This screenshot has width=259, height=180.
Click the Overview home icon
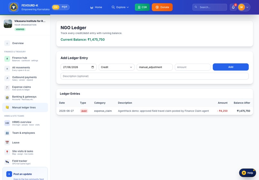(x=7, y=43)
